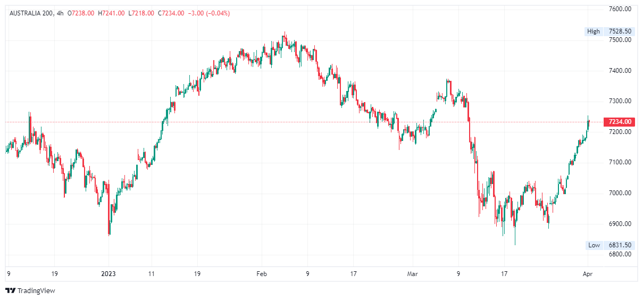Click the 6800.00 price axis label
This screenshot has width=643, height=300.
click(x=620, y=254)
